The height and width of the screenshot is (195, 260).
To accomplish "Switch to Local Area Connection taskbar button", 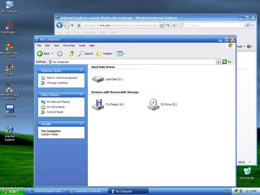I will pyautogui.click(x=88, y=191).
